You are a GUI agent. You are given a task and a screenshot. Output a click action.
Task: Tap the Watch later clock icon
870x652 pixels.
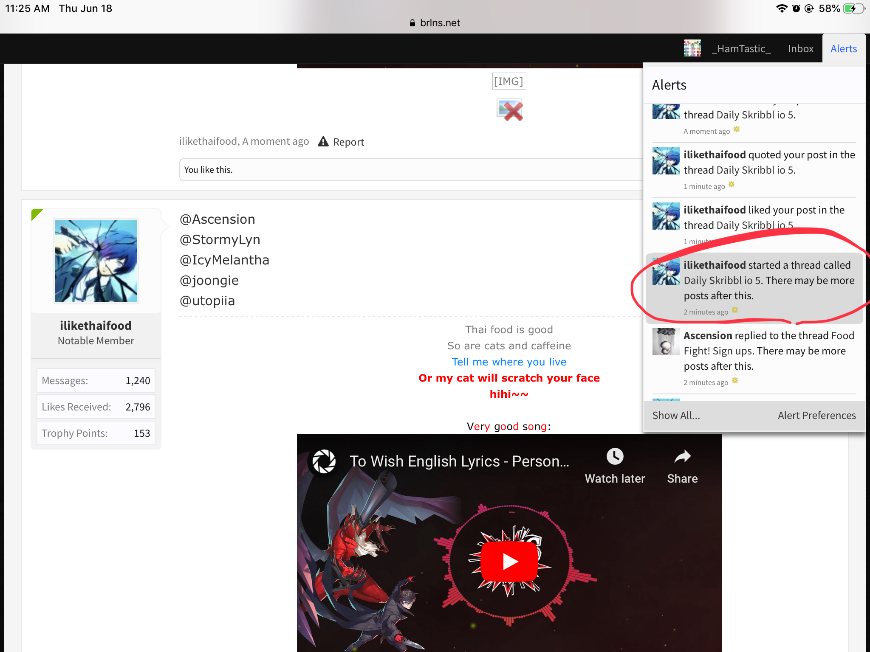[615, 457]
